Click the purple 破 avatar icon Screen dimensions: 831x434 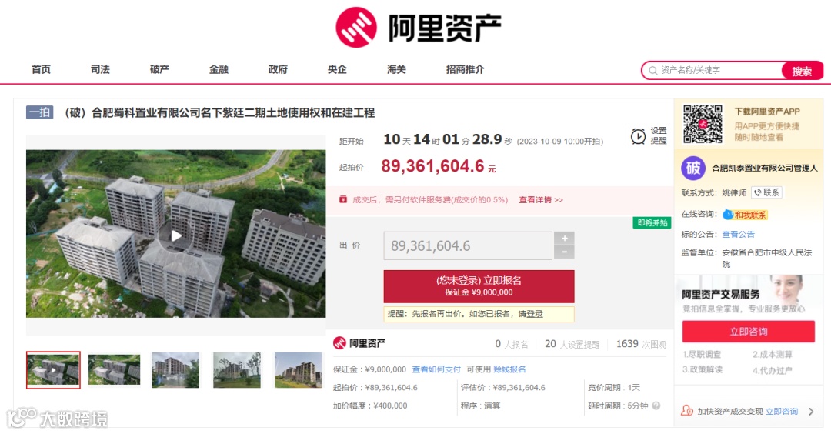coord(693,168)
